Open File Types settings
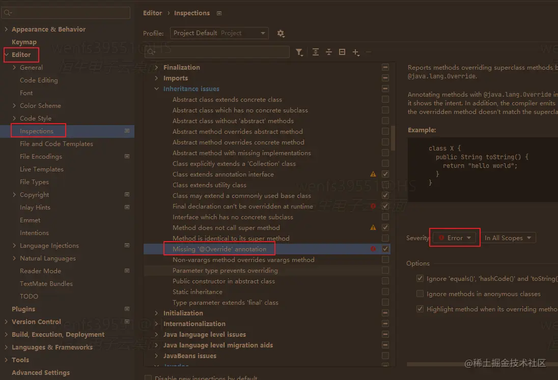 coord(34,182)
